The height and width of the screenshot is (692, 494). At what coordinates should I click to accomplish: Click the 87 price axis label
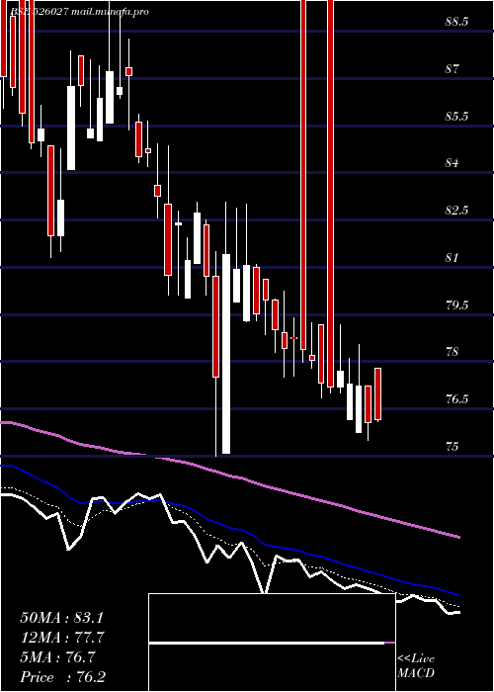pos(452,69)
